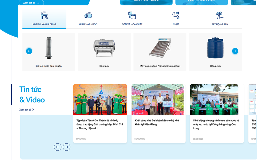The image size is (257, 160).
Task: Click the Bồn nhựa product label
Action: pyautogui.click(x=215, y=66)
